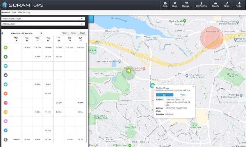
Task: Select the orange category icon
Action: click(6, 93)
